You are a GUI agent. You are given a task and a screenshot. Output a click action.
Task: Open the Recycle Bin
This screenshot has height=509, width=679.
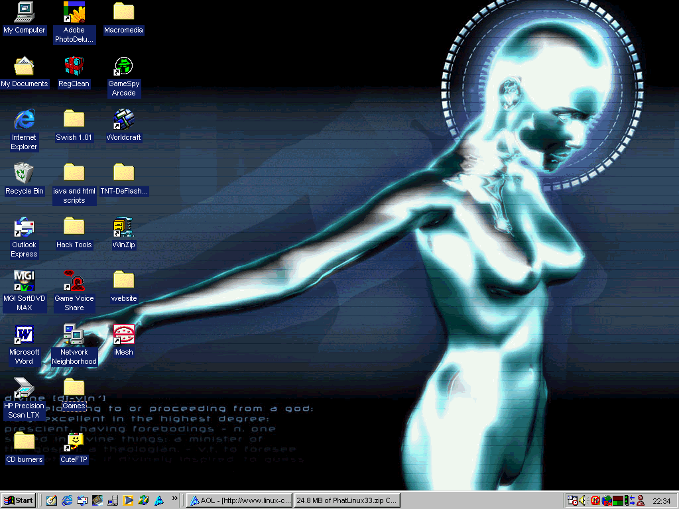pyautogui.click(x=24, y=174)
